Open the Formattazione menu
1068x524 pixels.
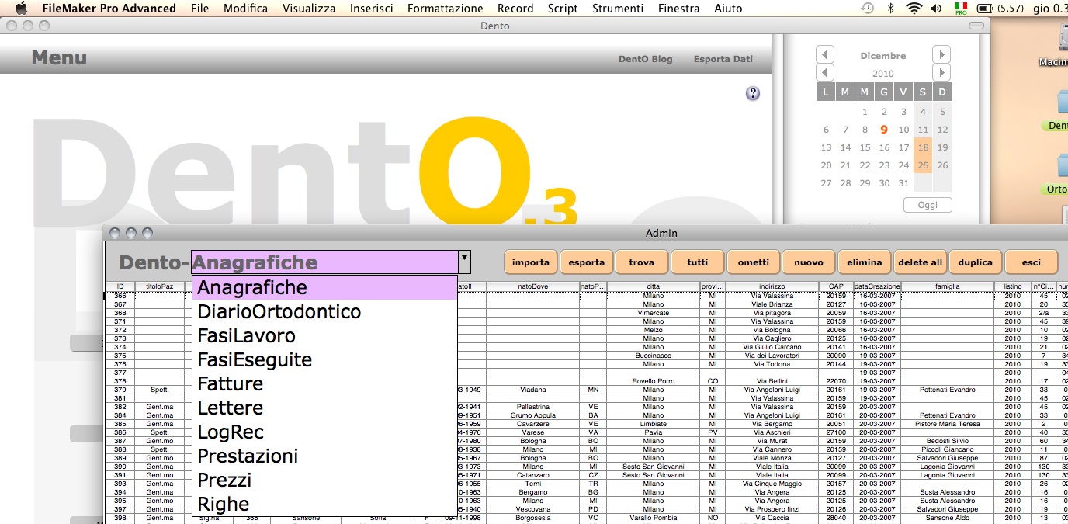coord(445,9)
